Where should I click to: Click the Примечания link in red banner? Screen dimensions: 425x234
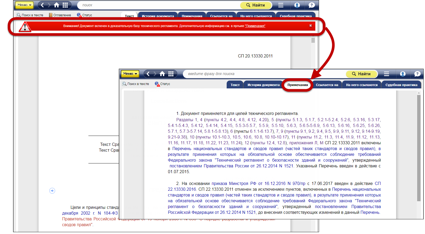click(x=255, y=26)
